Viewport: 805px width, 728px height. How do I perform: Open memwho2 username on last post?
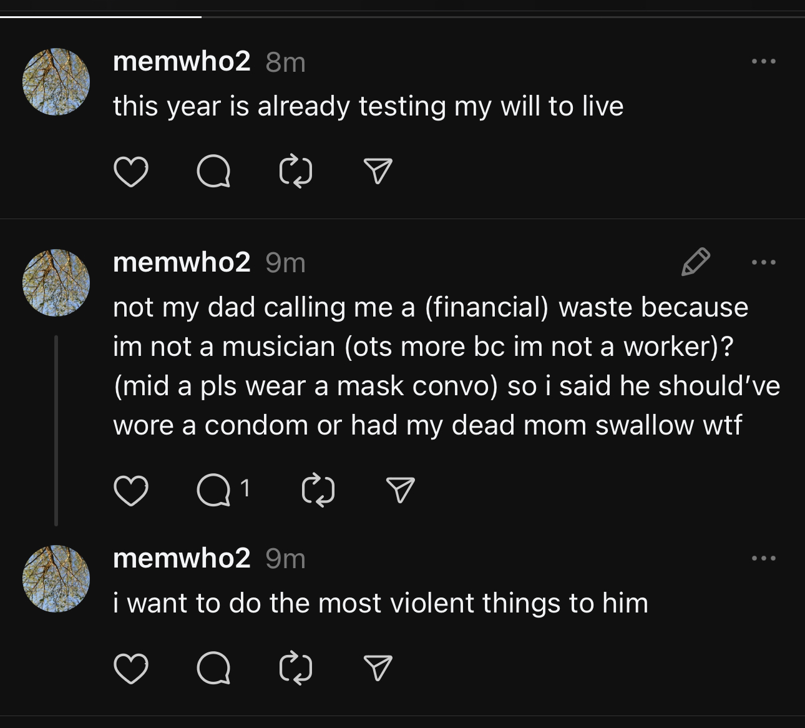182,558
